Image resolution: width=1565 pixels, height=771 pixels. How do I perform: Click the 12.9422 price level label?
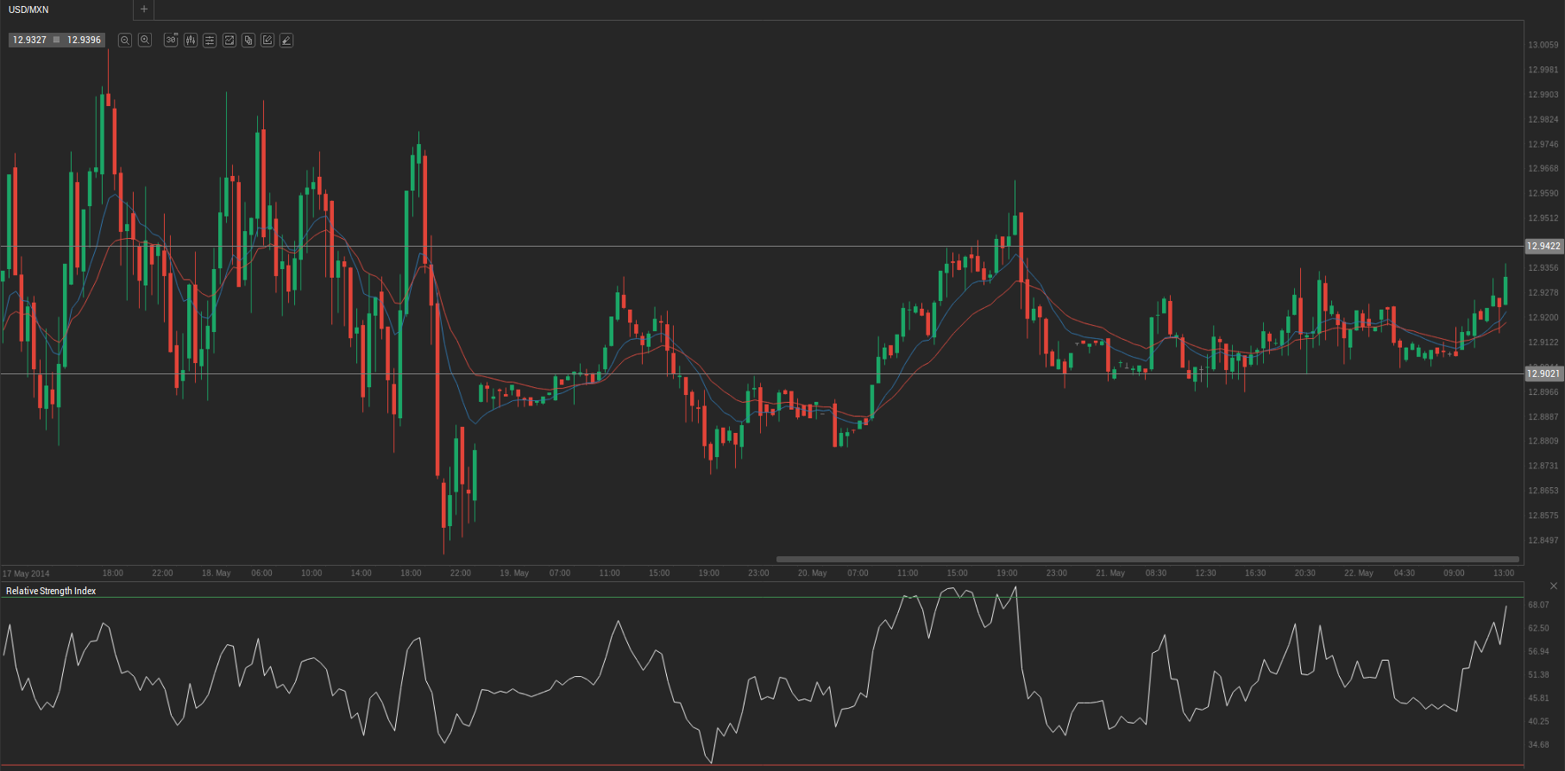(1543, 247)
